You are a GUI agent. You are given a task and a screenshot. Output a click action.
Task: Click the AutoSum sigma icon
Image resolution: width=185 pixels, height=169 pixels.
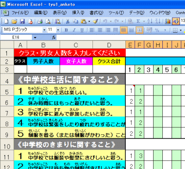(x=138, y=21)
